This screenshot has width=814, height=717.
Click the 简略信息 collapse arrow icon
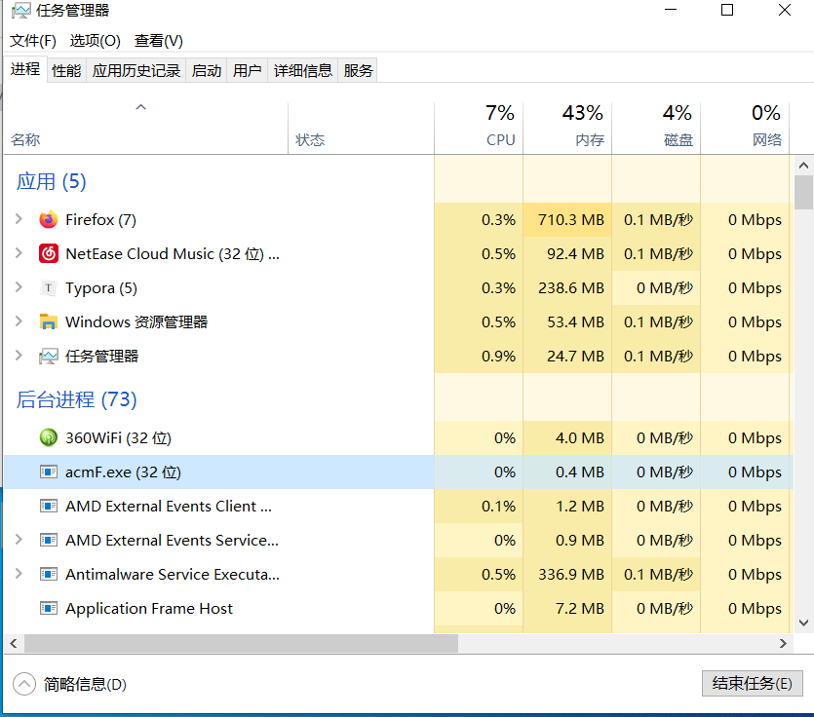tap(24, 684)
